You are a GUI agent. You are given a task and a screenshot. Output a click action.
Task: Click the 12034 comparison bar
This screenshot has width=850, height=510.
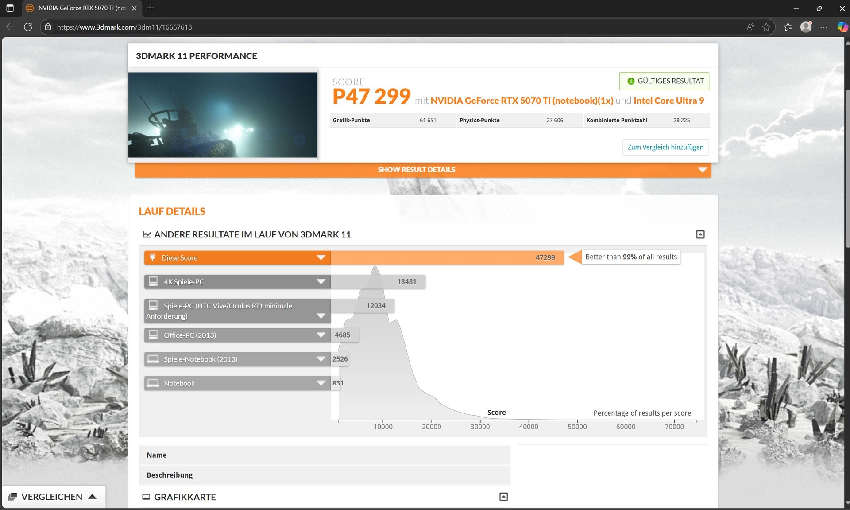click(x=363, y=305)
